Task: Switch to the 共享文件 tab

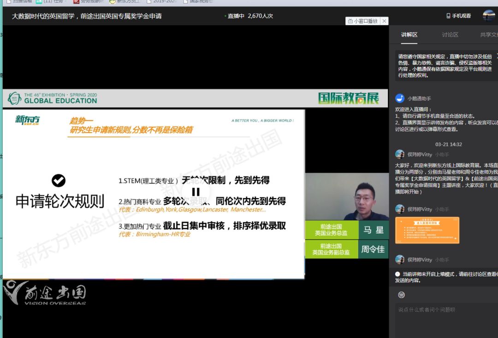Action: (x=489, y=35)
